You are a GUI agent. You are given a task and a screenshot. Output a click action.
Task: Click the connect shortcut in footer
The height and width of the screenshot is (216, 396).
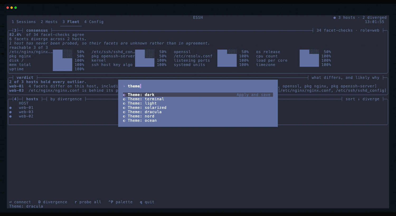coord(20,202)
